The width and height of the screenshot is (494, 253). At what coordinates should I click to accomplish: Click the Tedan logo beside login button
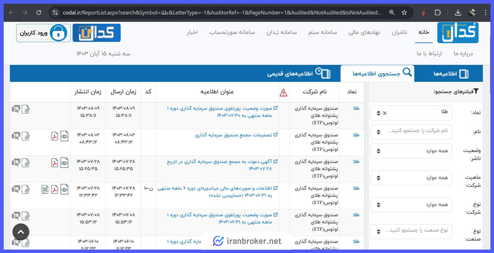(97, 33)
